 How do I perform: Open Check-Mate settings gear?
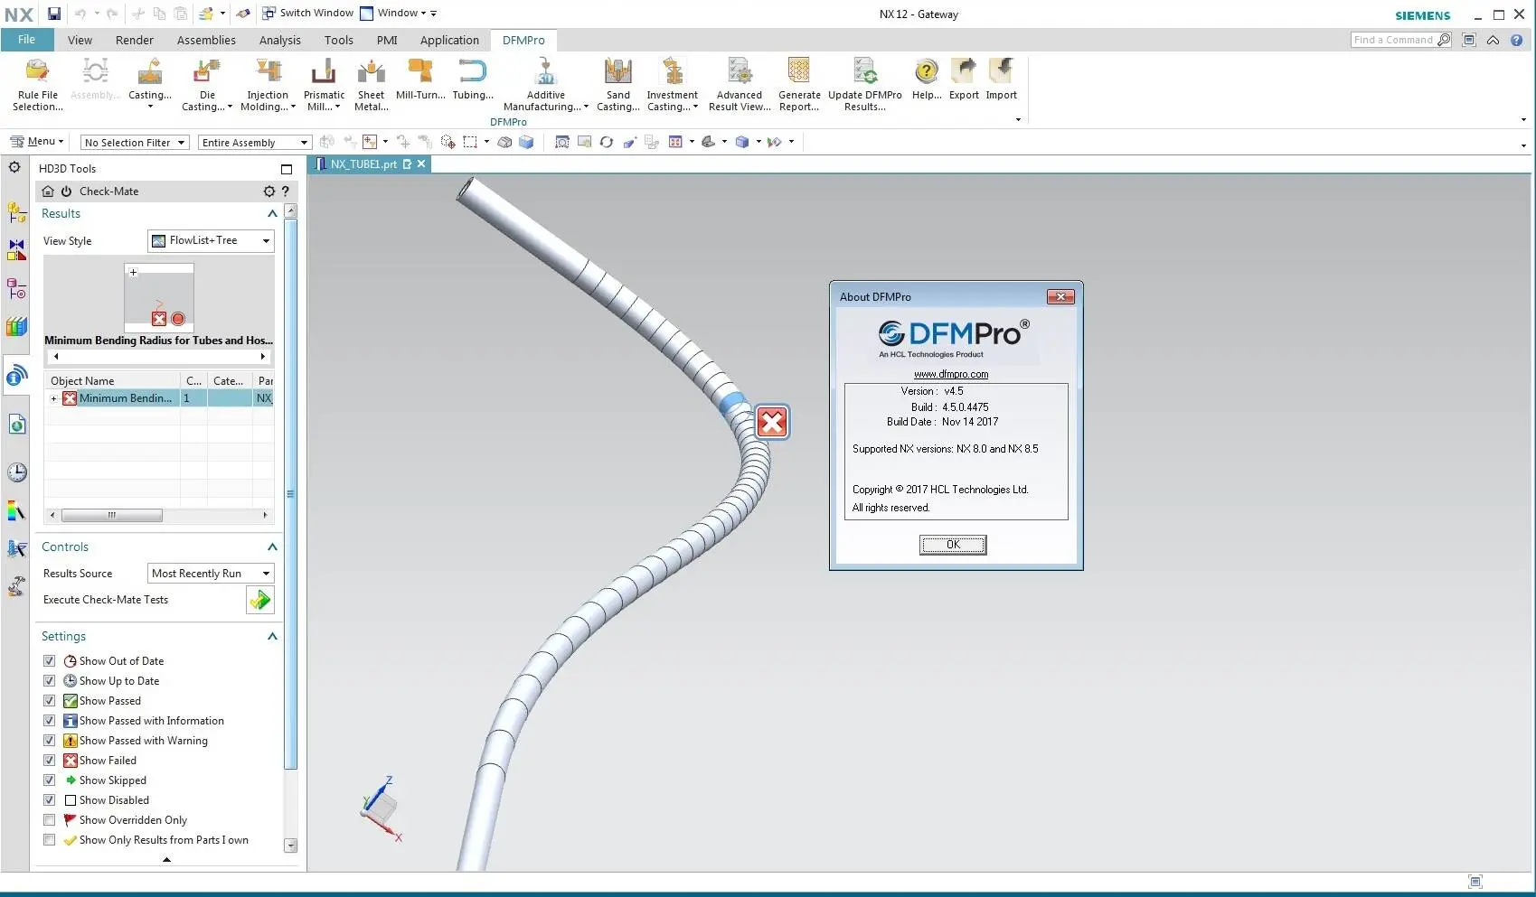(269, 192)
